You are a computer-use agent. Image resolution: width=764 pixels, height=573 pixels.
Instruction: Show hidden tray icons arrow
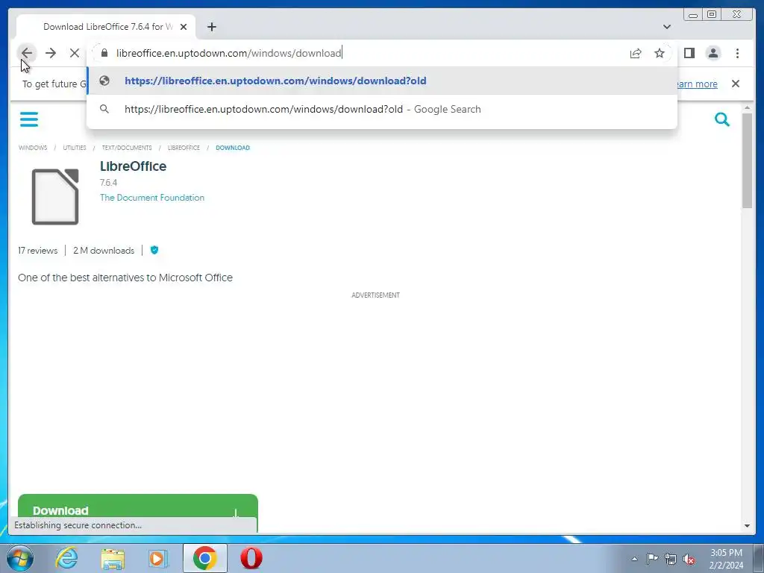tap(634, 559)
